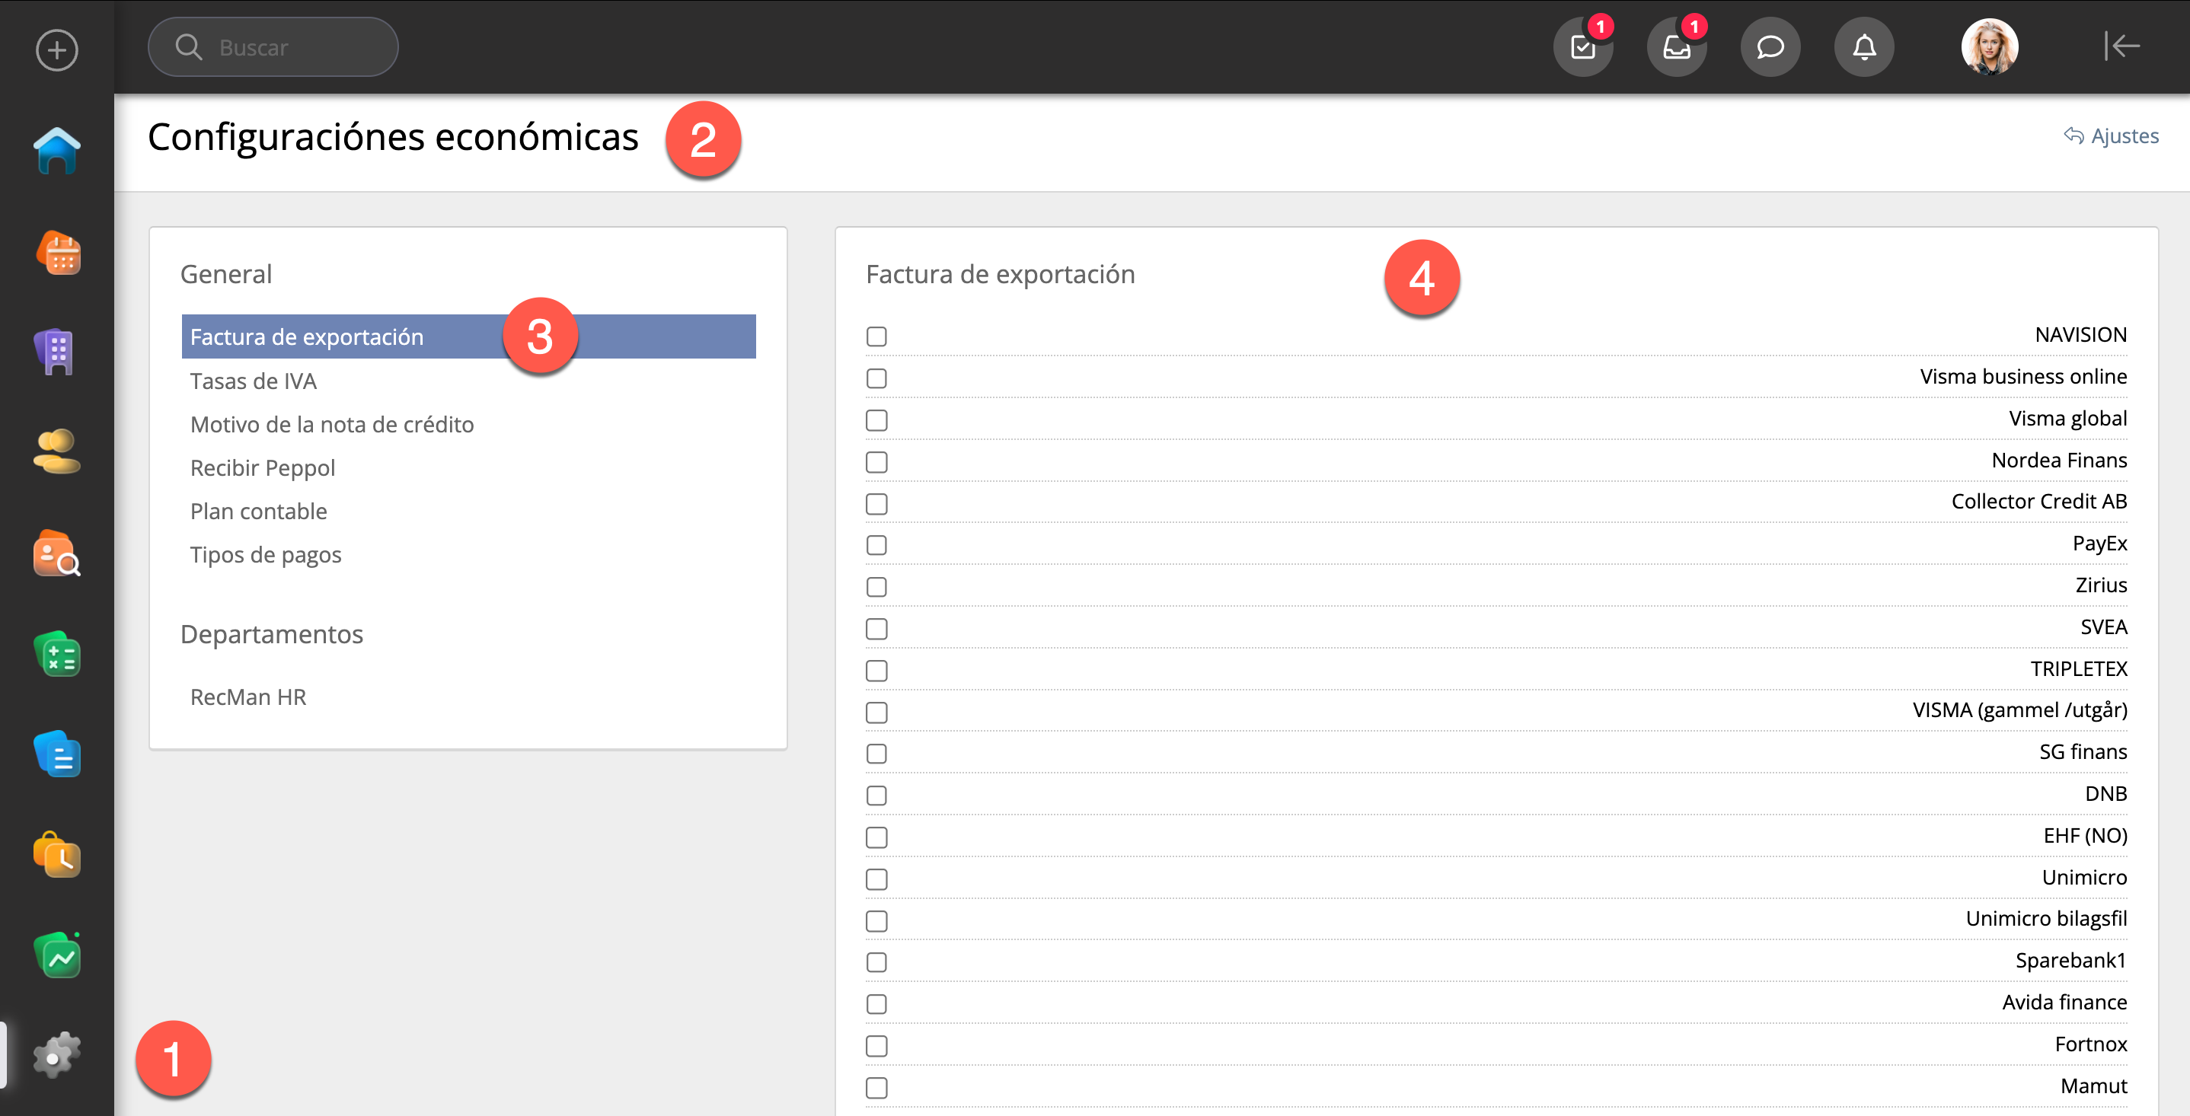
Task: Open the home icon in sidebar
Action: [57, 151]
